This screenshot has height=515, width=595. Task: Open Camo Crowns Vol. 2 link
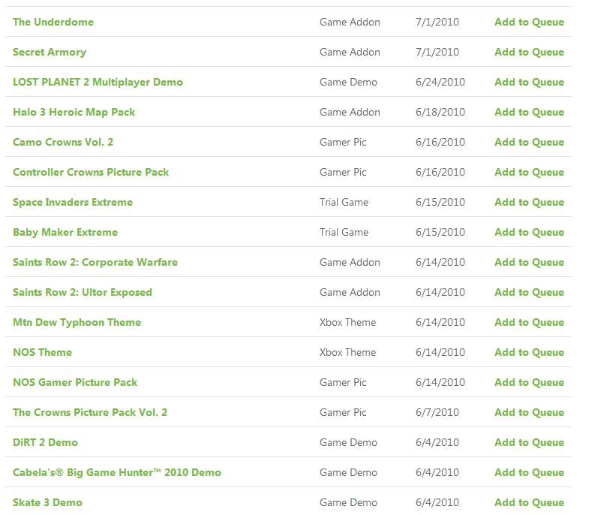(63, 142)
